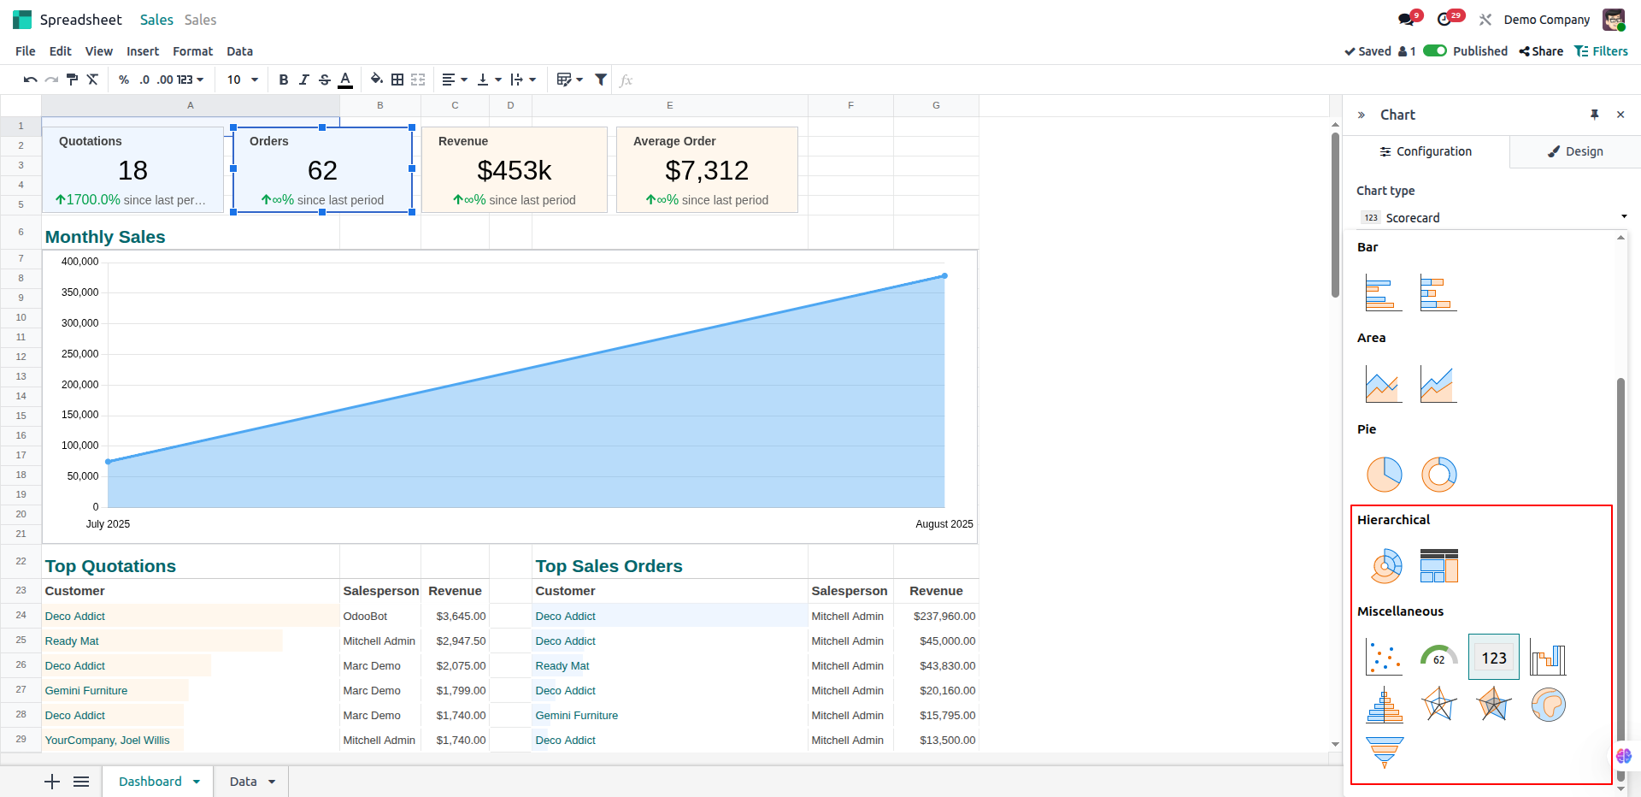Open the Scorecard chart type dropdown

[1493, 218]
